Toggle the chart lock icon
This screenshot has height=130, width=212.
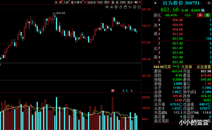[x=121, y=7]
